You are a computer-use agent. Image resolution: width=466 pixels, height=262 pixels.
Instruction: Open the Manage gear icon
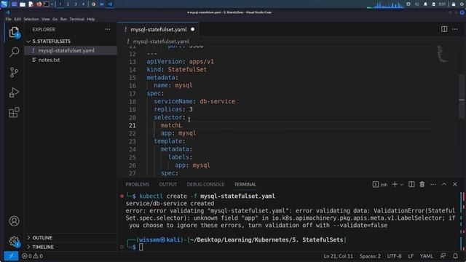point(14,241)
